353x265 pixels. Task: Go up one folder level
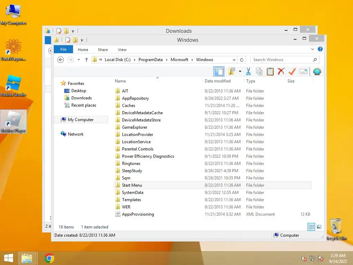click(x=87, y=60)
